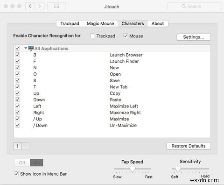Screen dimensions: 224x185
Task: Select the Copy action
Action: point(115,93)
